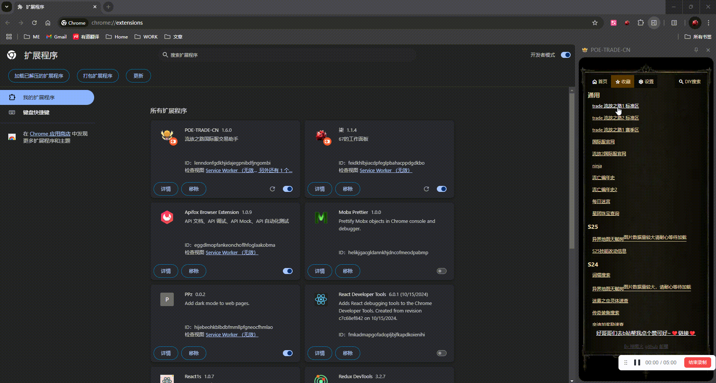Image resolution: width=716 pixels, height=383 pixels.
Task: Open Chrome's three-dot menu
Action: point(709,23)
